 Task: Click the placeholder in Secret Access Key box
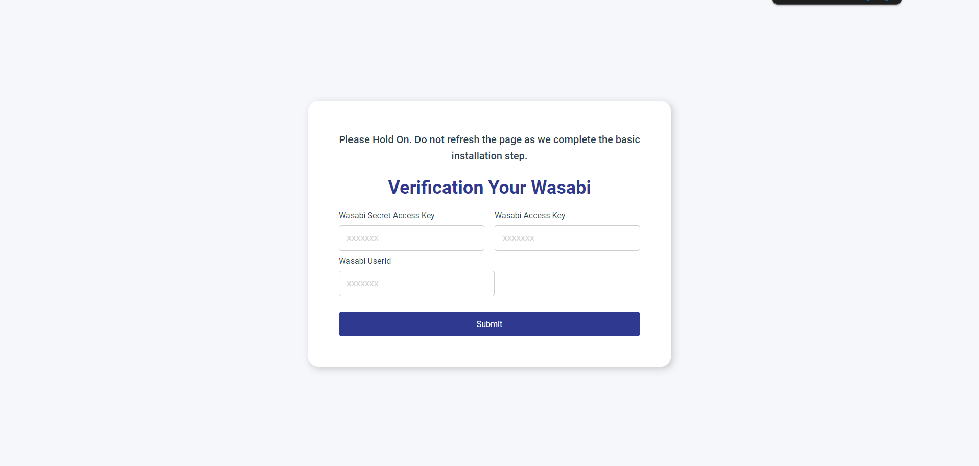[363, 238]
